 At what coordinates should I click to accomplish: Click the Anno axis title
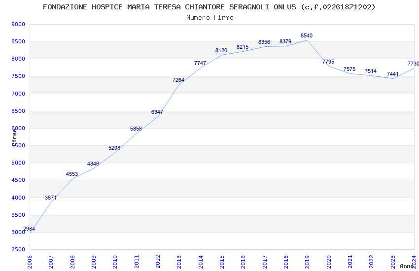click(x=407, y=266)
